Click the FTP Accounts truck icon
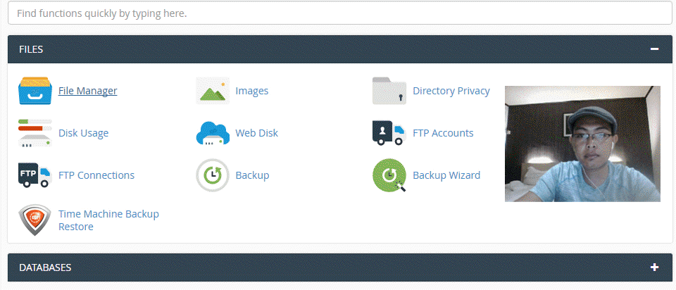Screen dimensions: 676x290 389,133
